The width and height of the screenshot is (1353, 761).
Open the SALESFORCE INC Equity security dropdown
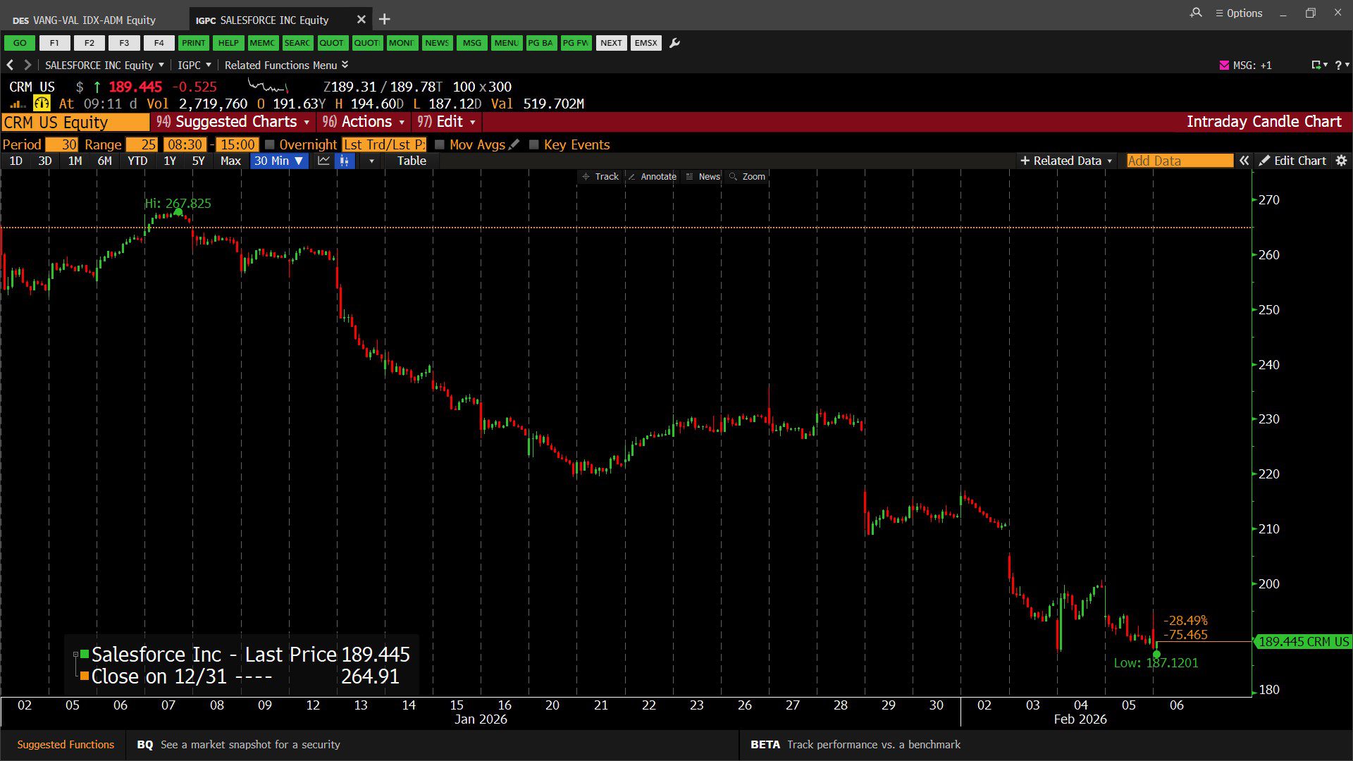coord(104,65)
